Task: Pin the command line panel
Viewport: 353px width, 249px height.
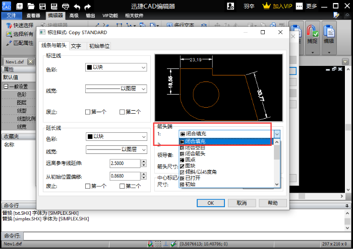Action: point(347,206)
